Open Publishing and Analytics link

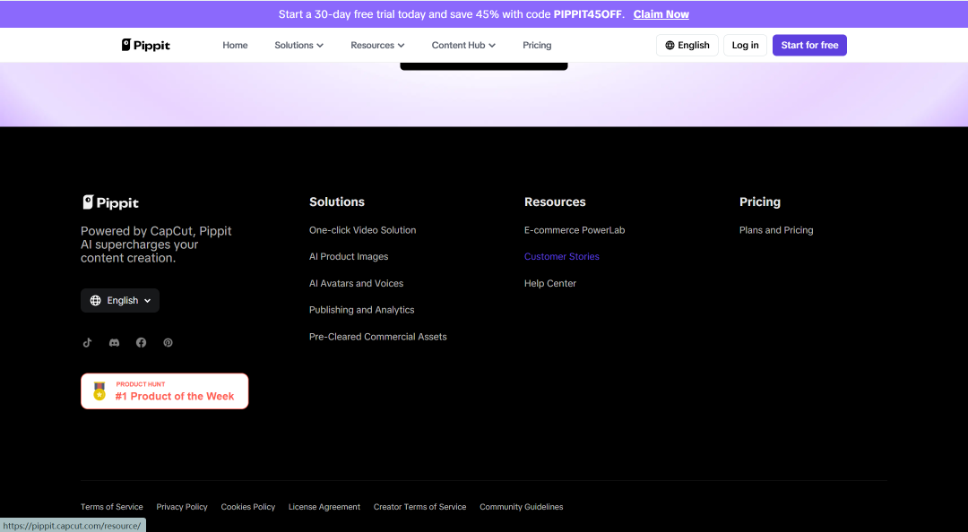pyautogui.click(x=362, y=310)
